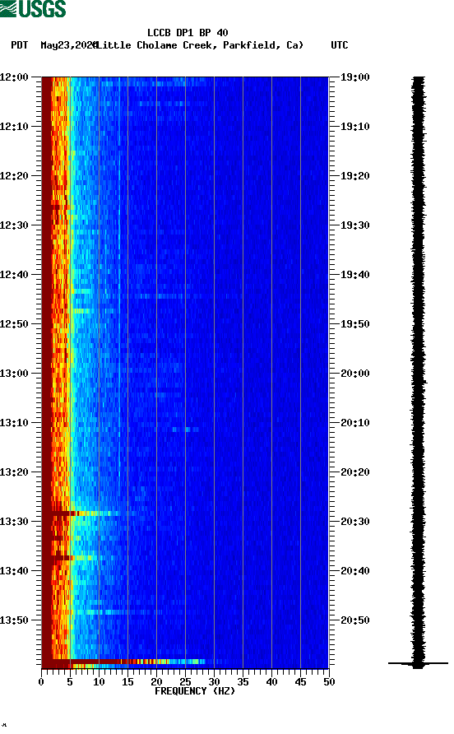Viewport: 454px width, 734px height.
Task: Click the '20:30' UTC time label
Action: pos(355,522)
